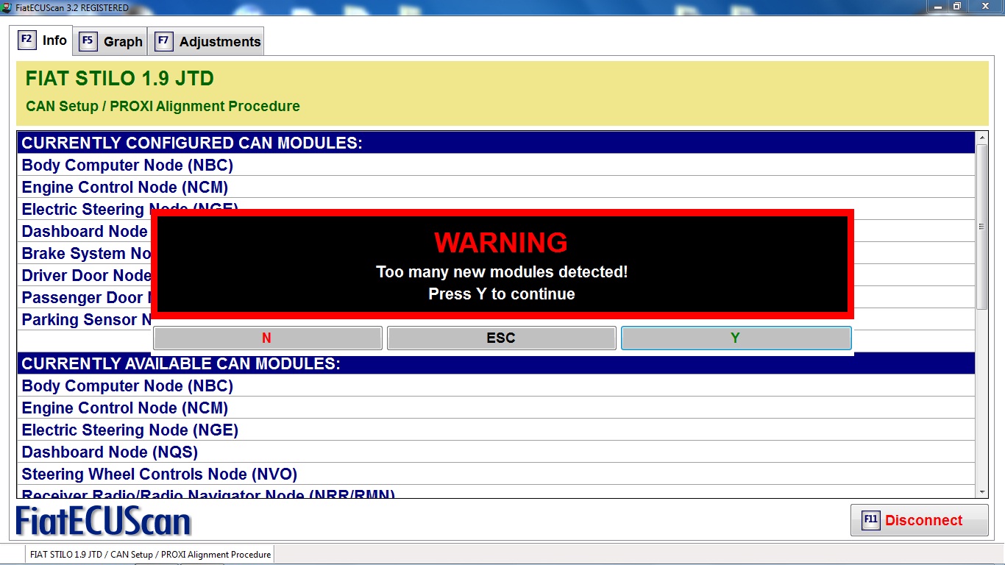Click the WARNING message text
The height and width of the screenshot is (565, 1005).
point(502,242)
